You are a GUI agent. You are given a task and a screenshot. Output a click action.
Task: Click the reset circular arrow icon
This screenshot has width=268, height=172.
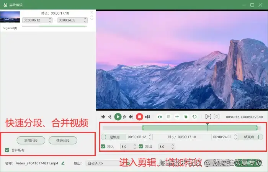click(x=194, y=117)
